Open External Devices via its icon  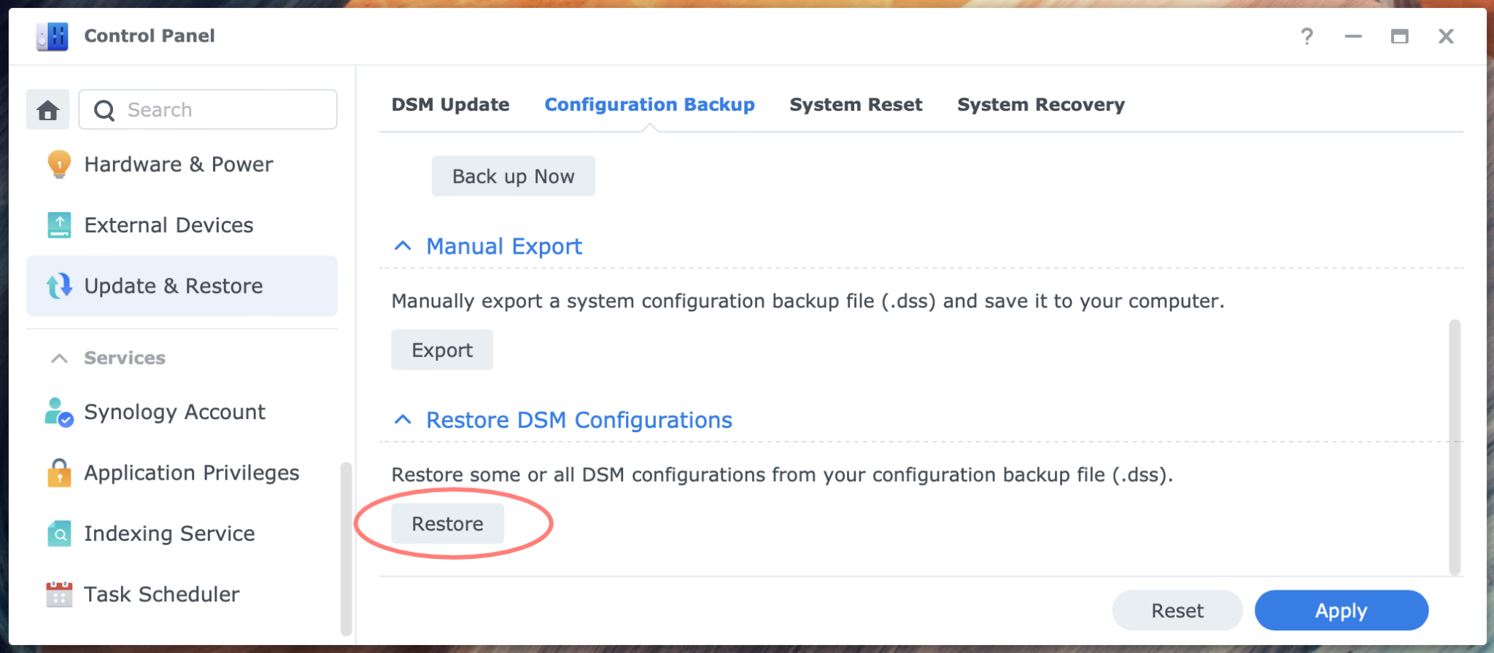(58, 224)
